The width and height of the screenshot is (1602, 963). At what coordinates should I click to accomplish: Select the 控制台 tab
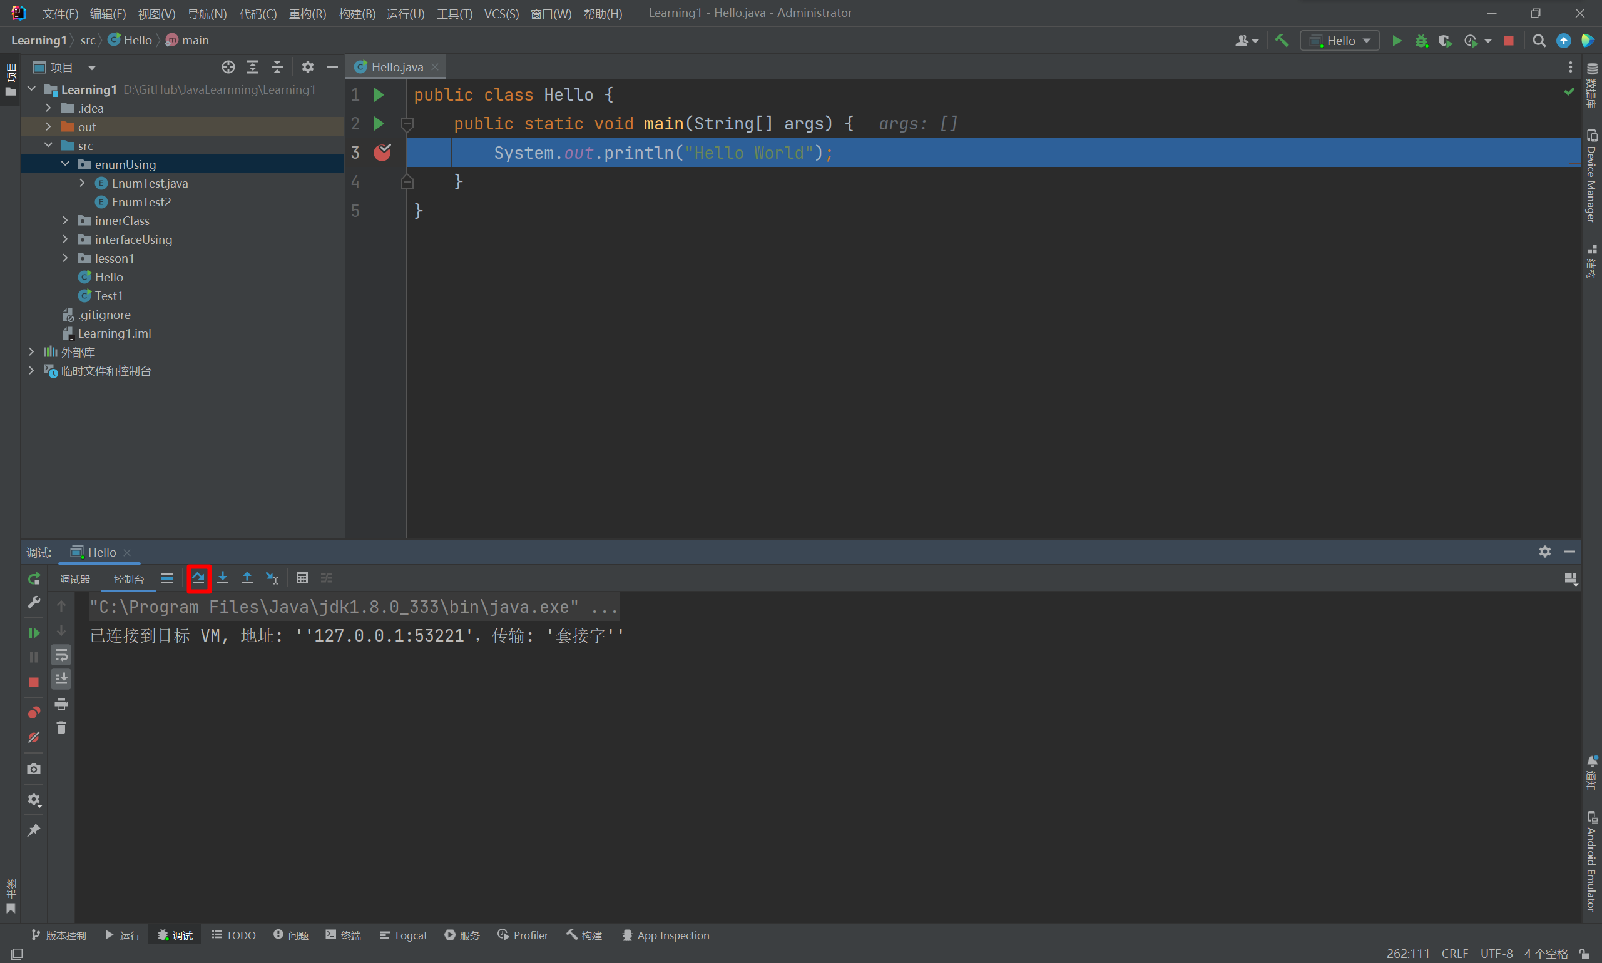(128, 579)
